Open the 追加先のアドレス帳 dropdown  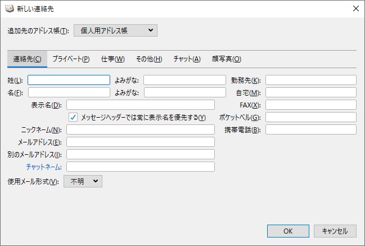click(x=115, y=30)
